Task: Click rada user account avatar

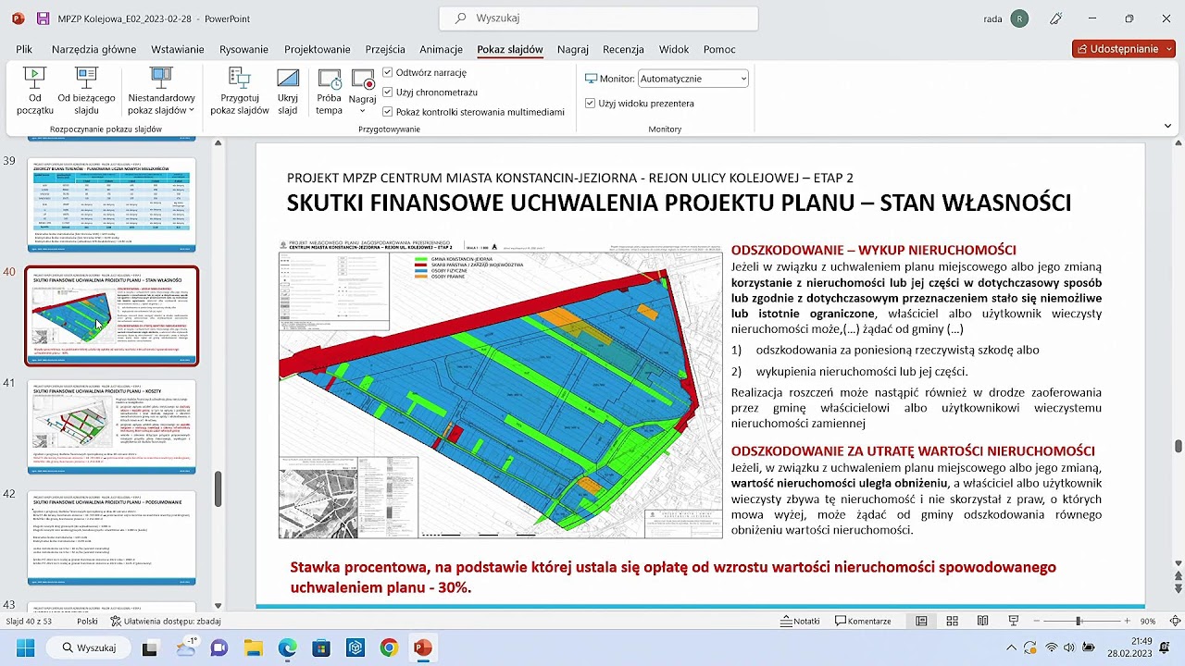Action: [1019, 18]
